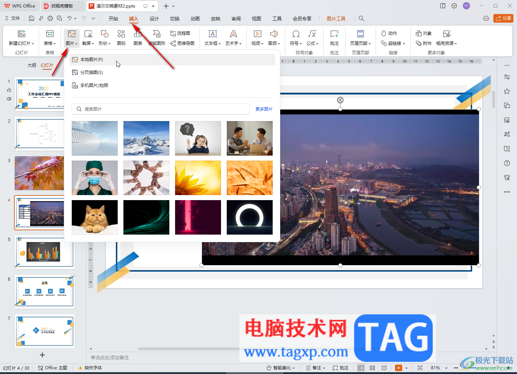Click the Flowchart button

[180, 33]
